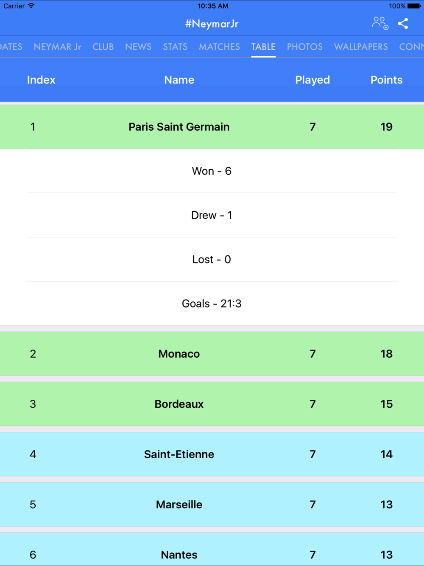The height and width of the screenshot is (566, 424).
Task: Switch to the PHOTOS tab
Action: [x=304, y=47]
